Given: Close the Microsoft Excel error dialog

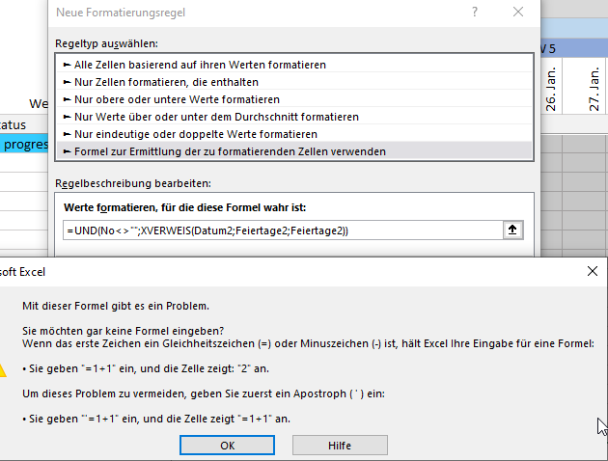Looking at the screenshot, I should click(x=593, y=271).
